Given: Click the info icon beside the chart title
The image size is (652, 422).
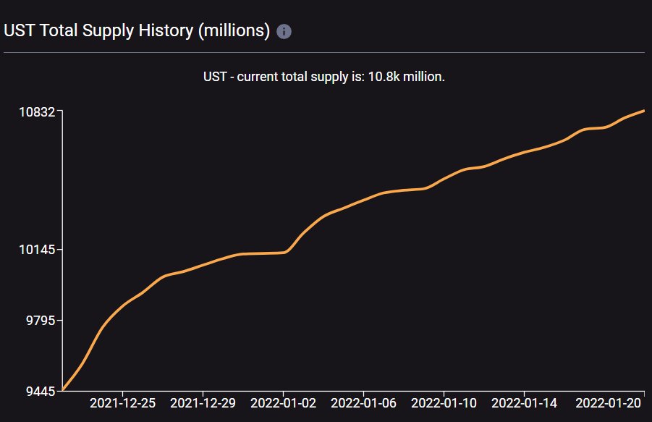Looking at the screenshot, I should [284, 30].
